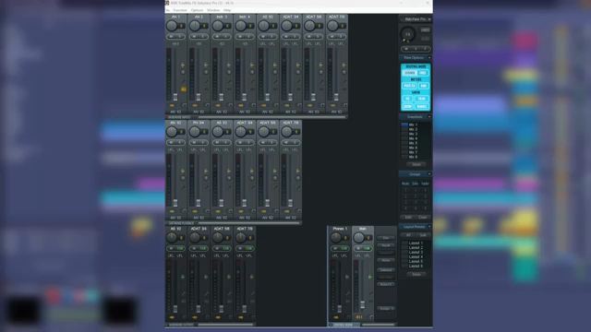Click the Store button under Snapshots
Screen dimensions: 591x332
pos(416,164)
